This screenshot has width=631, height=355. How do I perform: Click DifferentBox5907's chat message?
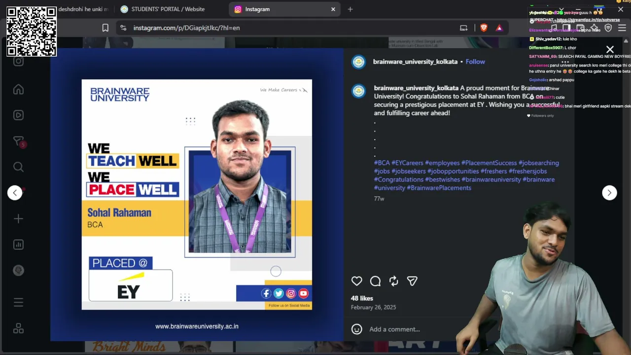(553, 48)
